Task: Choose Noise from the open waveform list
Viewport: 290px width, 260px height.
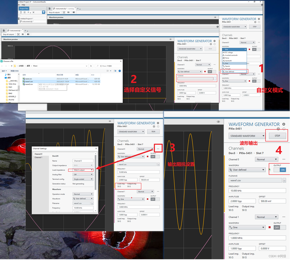Action: pyautogui.click(x=234, y=58)
